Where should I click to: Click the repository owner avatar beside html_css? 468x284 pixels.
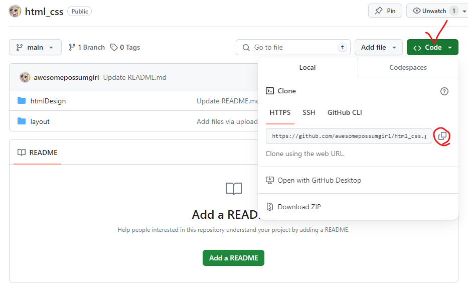click(x=15, y=12)
